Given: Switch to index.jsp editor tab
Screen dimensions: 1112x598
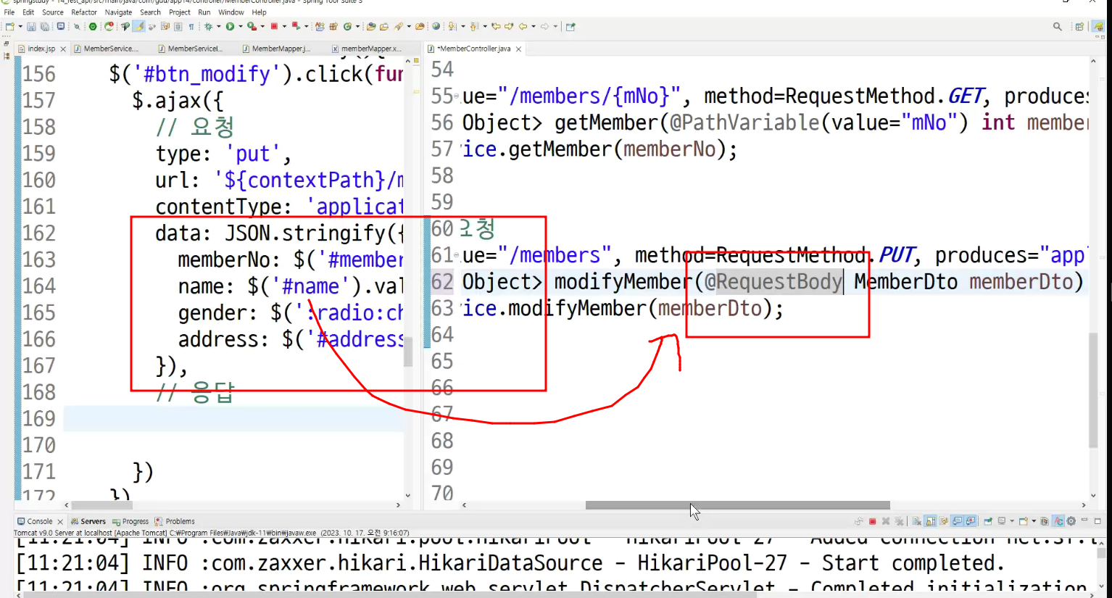Looking at the screenshot, I should coord(41,49).
